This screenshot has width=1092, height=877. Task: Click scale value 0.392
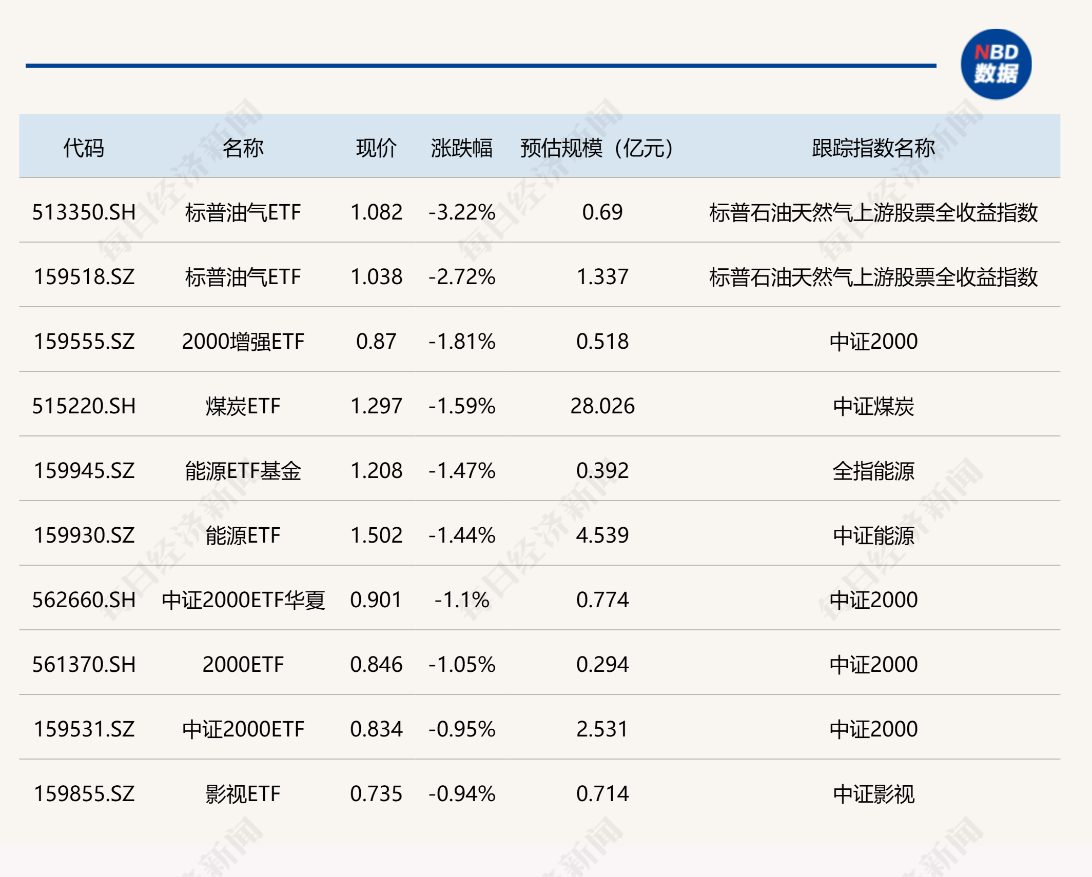[602, 471]
